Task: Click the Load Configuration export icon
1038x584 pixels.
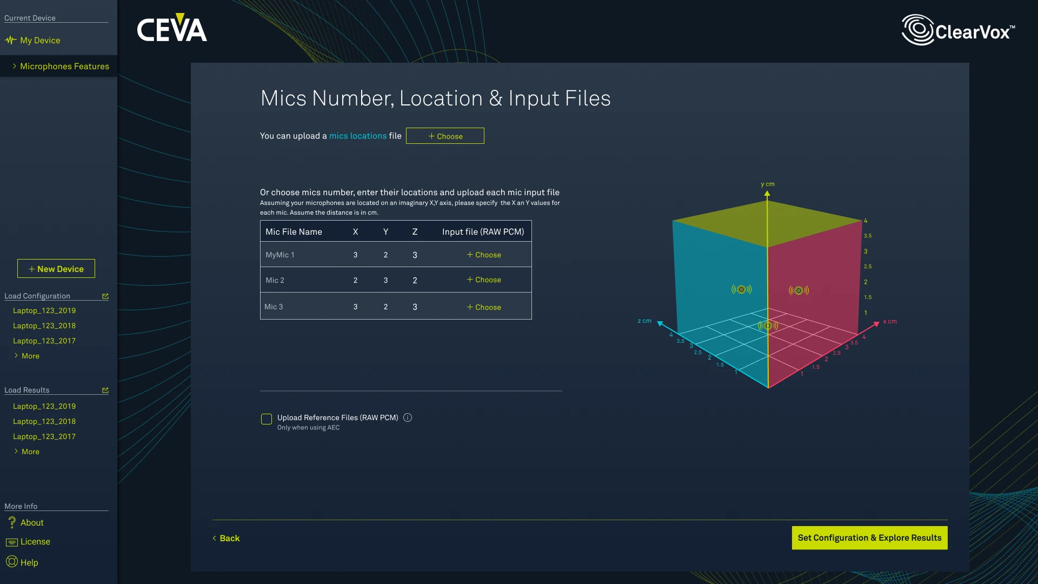Action: coord(105,296)
